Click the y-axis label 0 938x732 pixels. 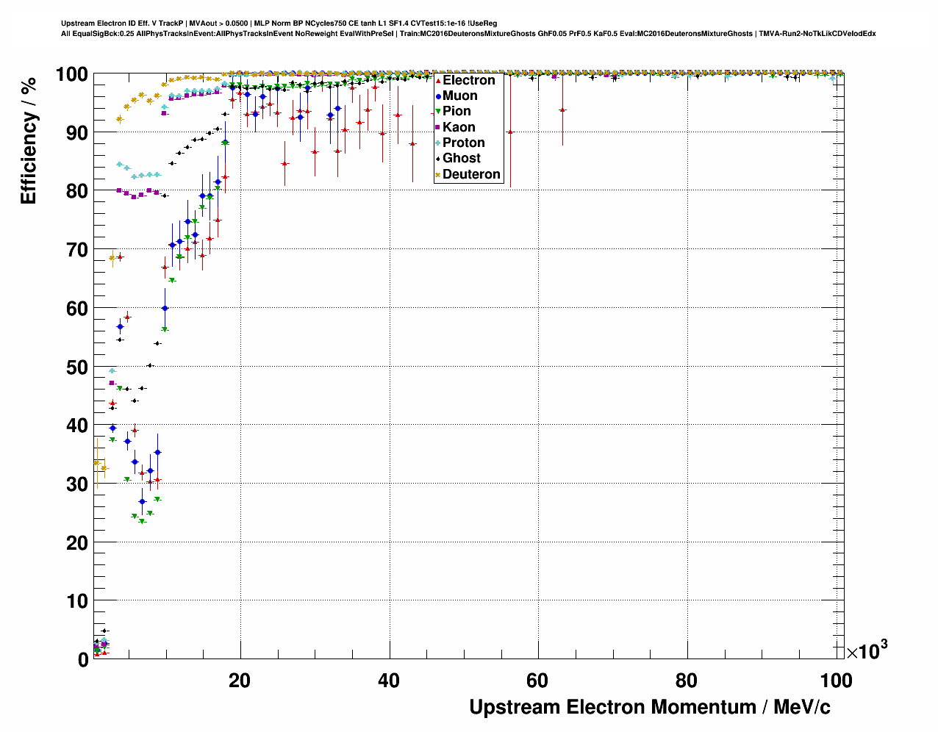point(83,660)
